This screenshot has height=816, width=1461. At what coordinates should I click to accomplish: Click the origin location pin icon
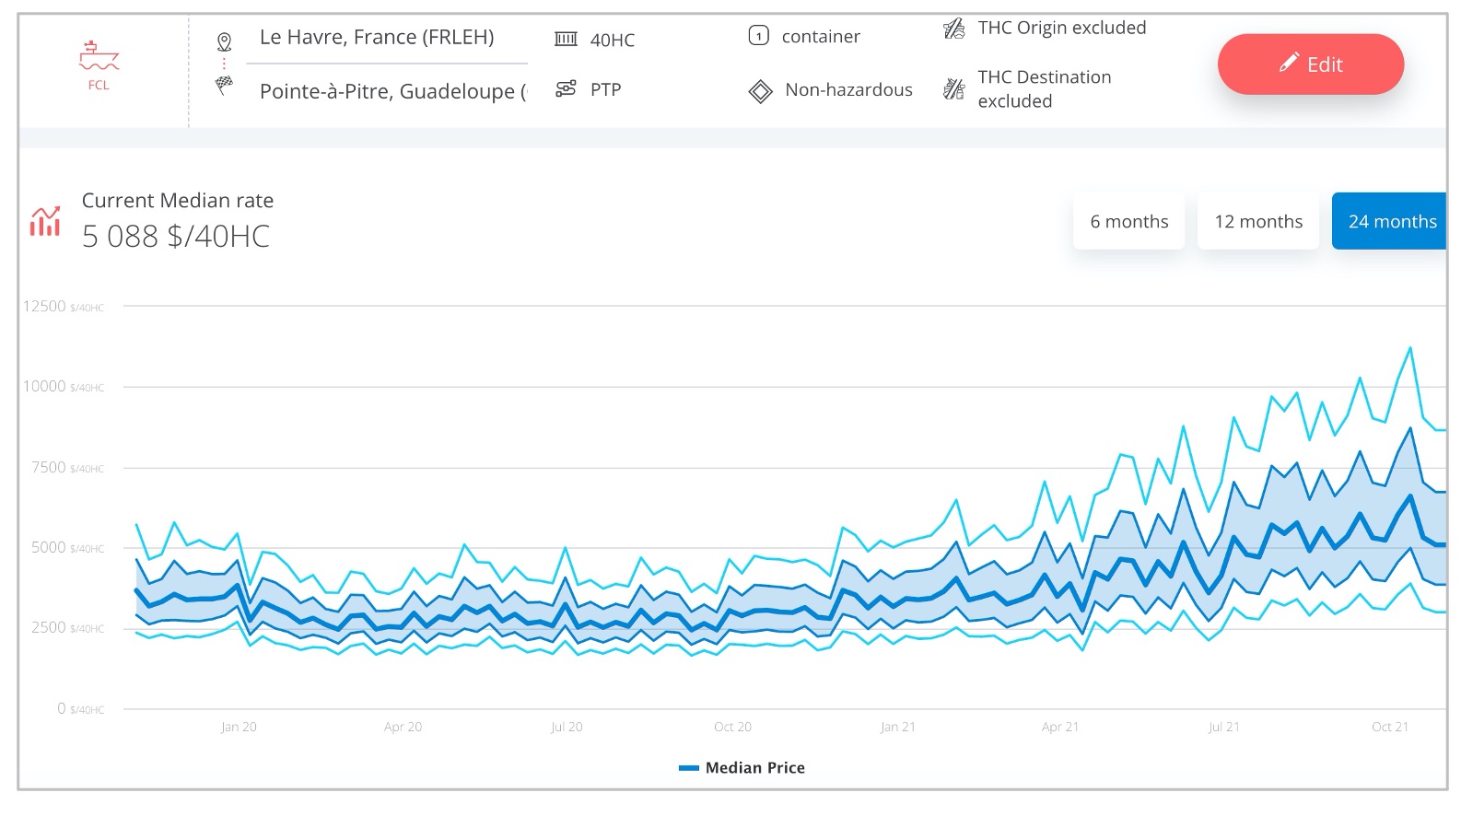coord(224,41)
